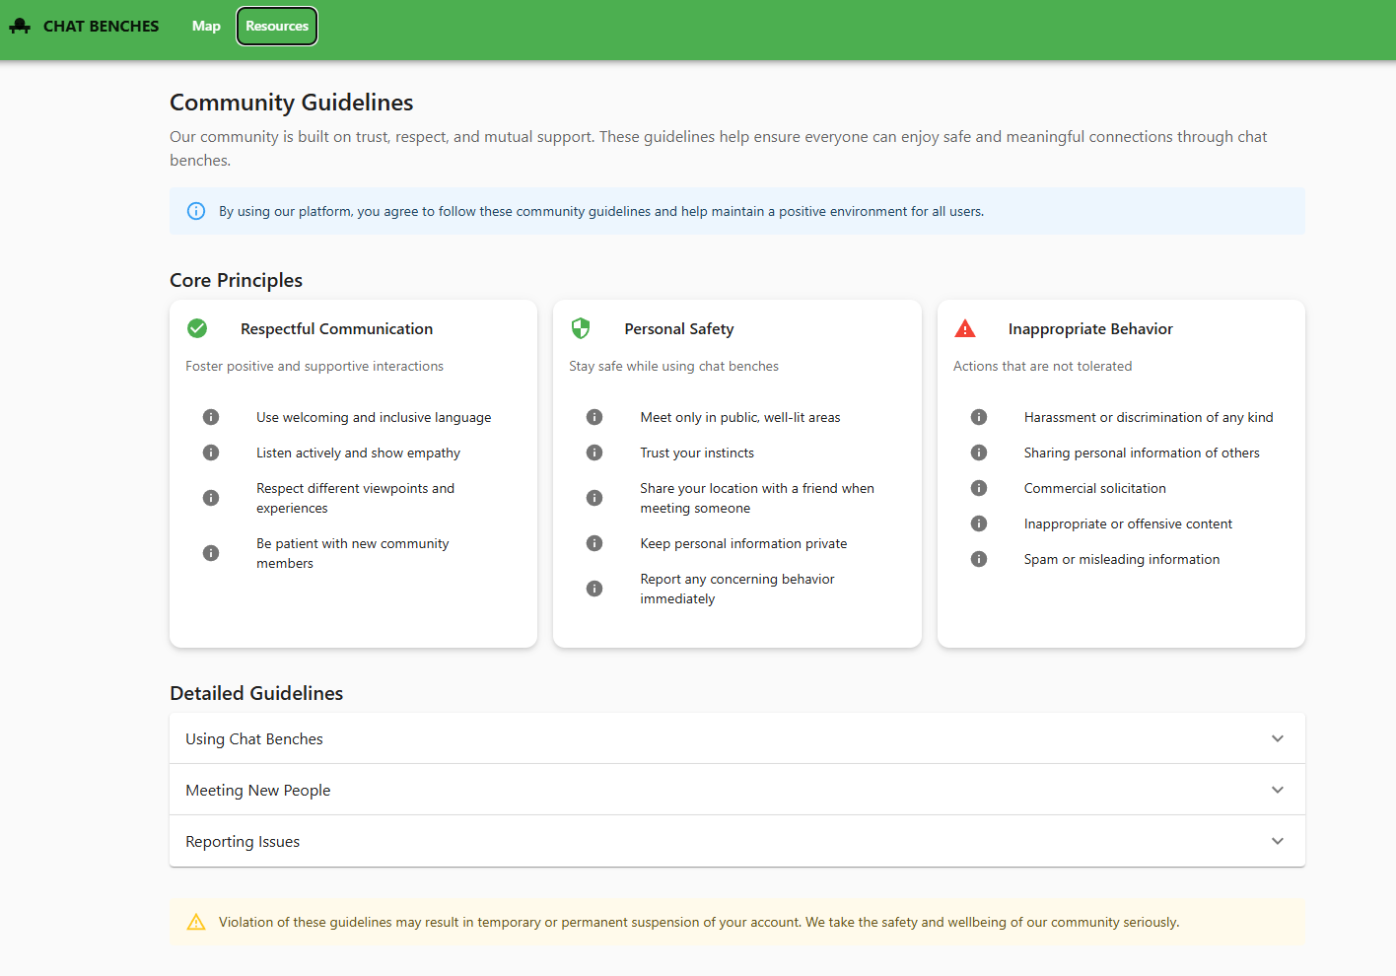The width and height of the screenshot is (1396, 976).
Task: Expand the Using Chat Benches accordion
Action: pyautogui.click(x=737, y=738)
